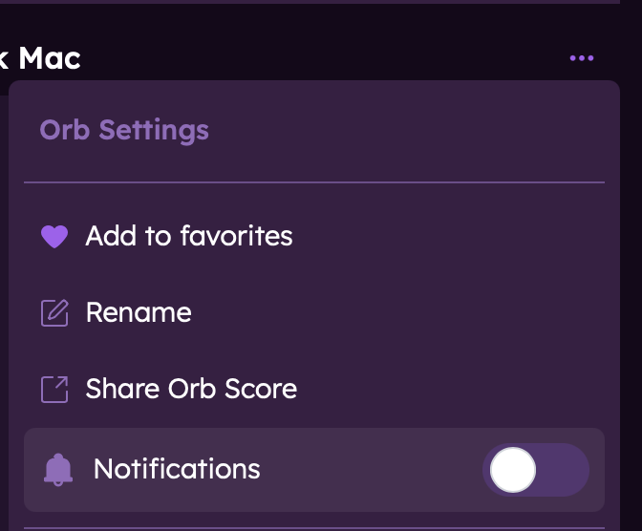Click the pencil Rename icon
Viewport: 642px width, 531px height.
54,313
